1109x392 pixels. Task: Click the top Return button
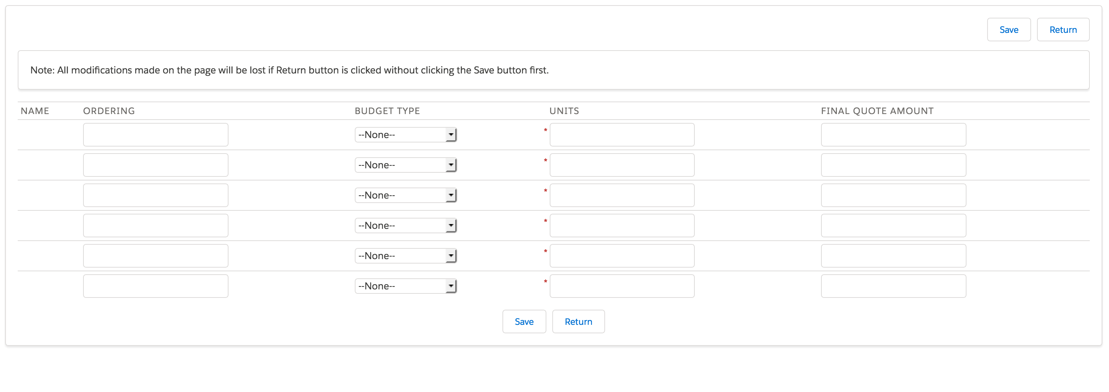pyautogui.click(x=1062, y=30)
